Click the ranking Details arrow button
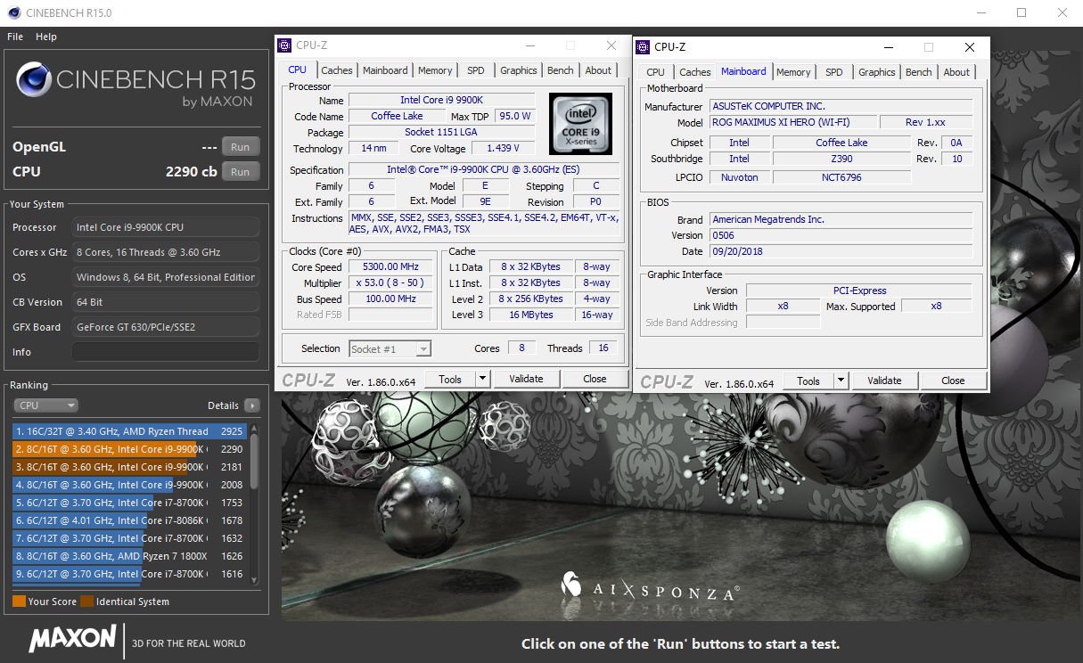The height and width of the screenshot is (663, 1083). (x=252, y=405)
